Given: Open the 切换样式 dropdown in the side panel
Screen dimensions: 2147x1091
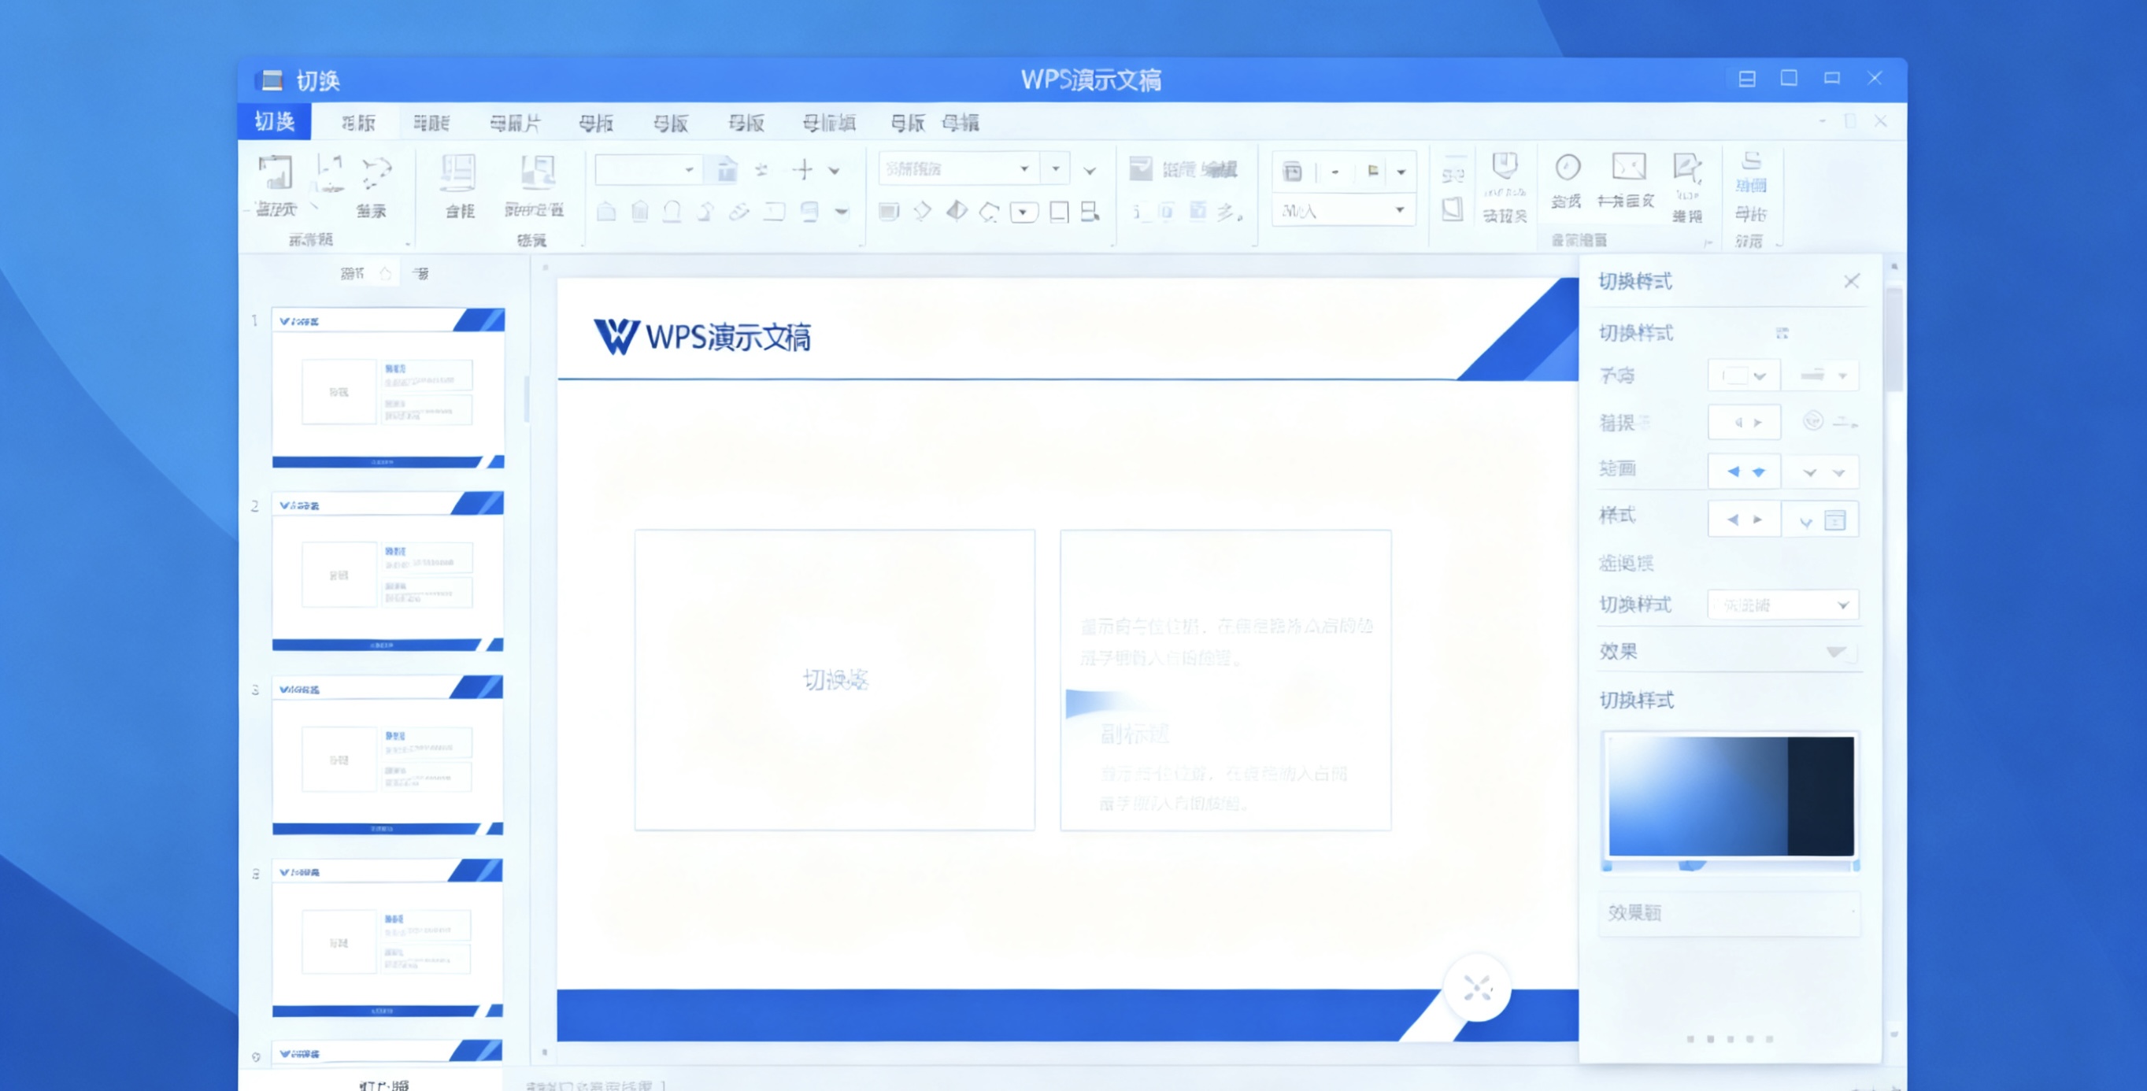Looking at the screenshot, I should click(1782, 605).
